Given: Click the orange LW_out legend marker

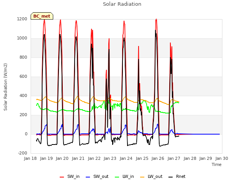Looking at the screenshot, I should [142, 177].
